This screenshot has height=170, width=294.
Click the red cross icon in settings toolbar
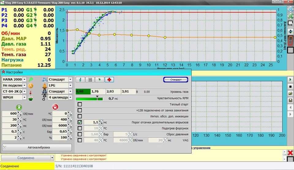[x=109, y=79]
